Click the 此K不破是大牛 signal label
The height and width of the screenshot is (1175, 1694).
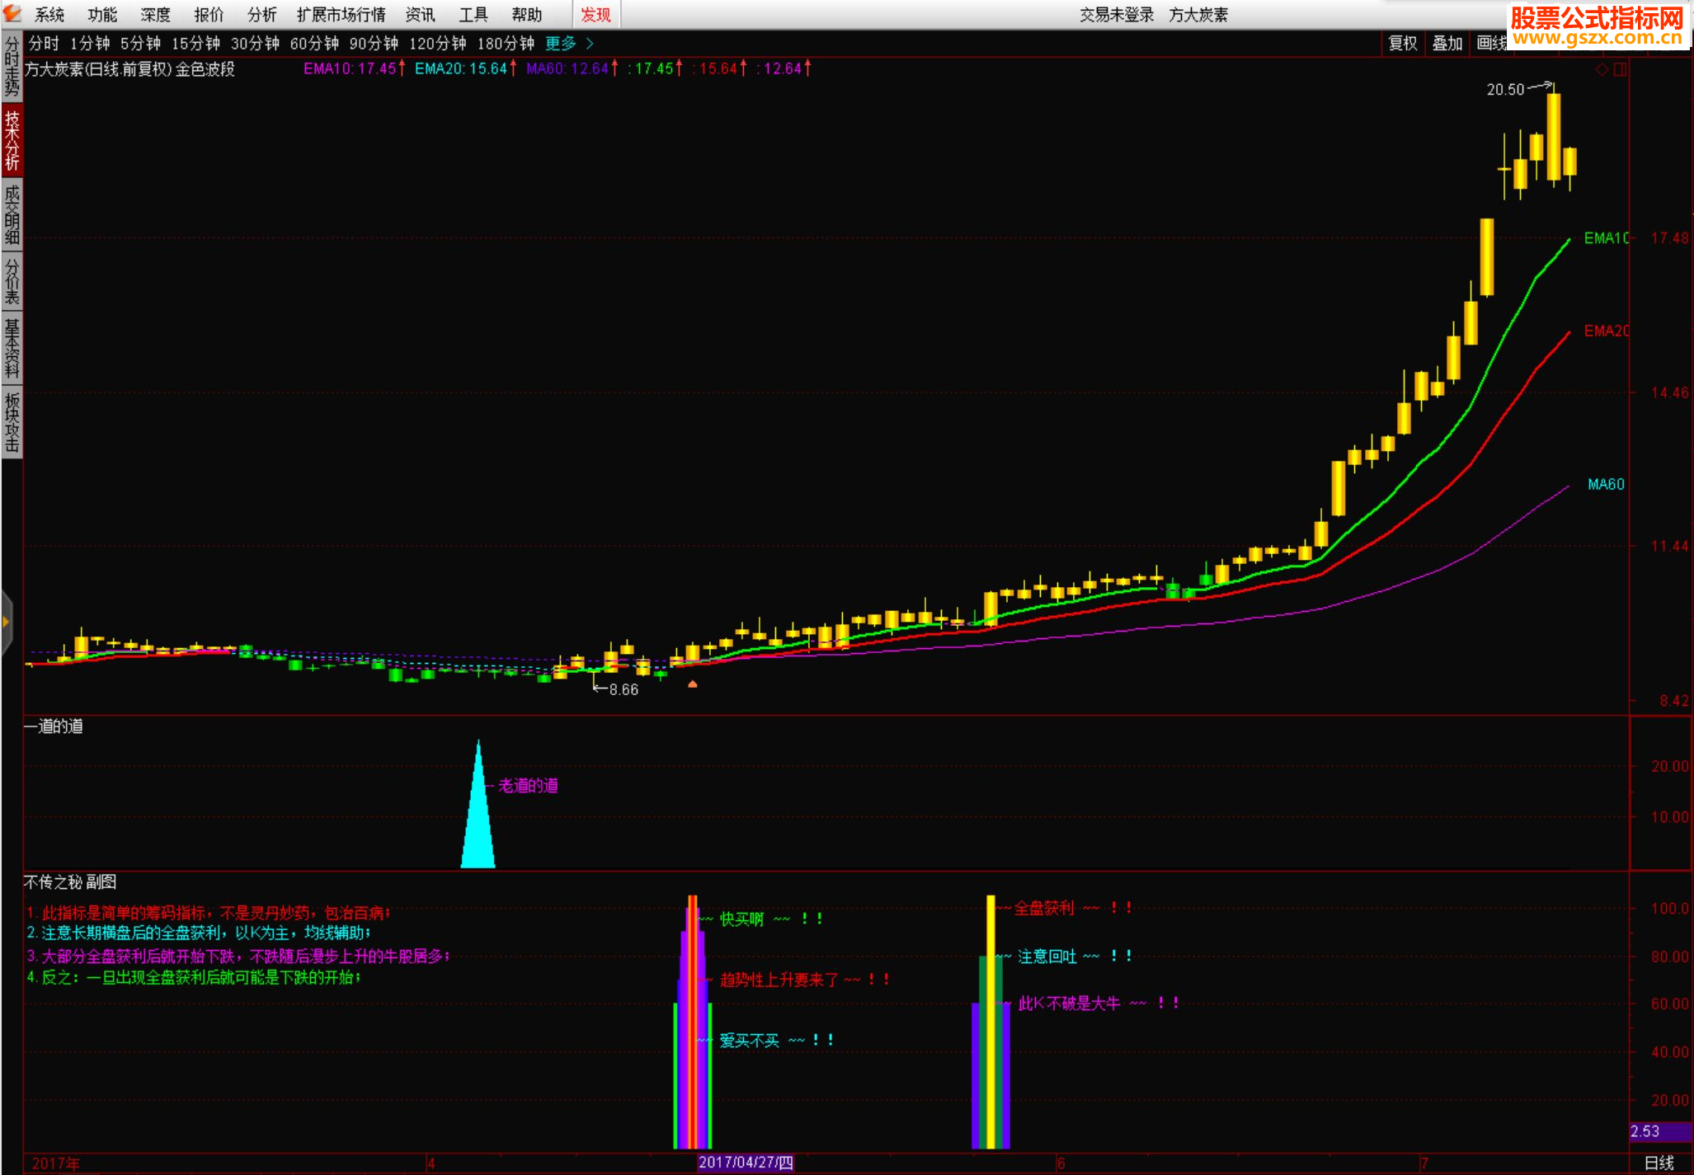pos(1069,1003)
